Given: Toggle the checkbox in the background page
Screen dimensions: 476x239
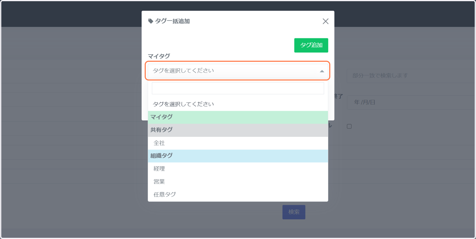Looking at the screenshot, I should point(349,126).
